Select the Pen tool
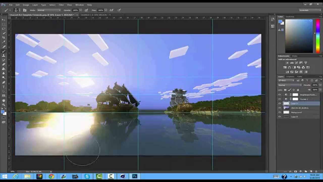 click(4, 82)
